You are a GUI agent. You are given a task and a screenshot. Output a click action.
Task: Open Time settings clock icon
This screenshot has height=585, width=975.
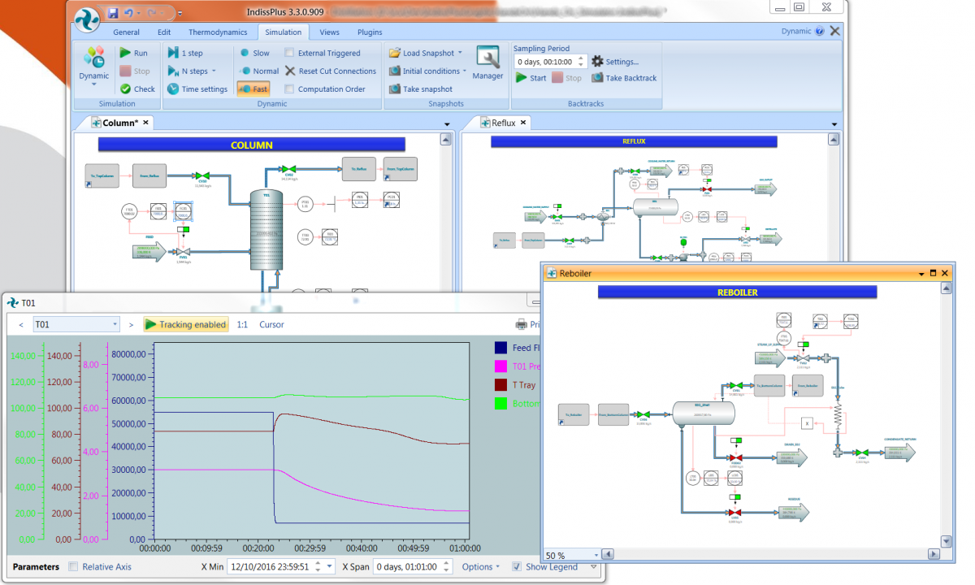pyautogui.click(x=173, y=89)
